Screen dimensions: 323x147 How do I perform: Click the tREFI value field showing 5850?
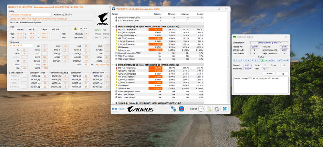[x=46, y=68]
